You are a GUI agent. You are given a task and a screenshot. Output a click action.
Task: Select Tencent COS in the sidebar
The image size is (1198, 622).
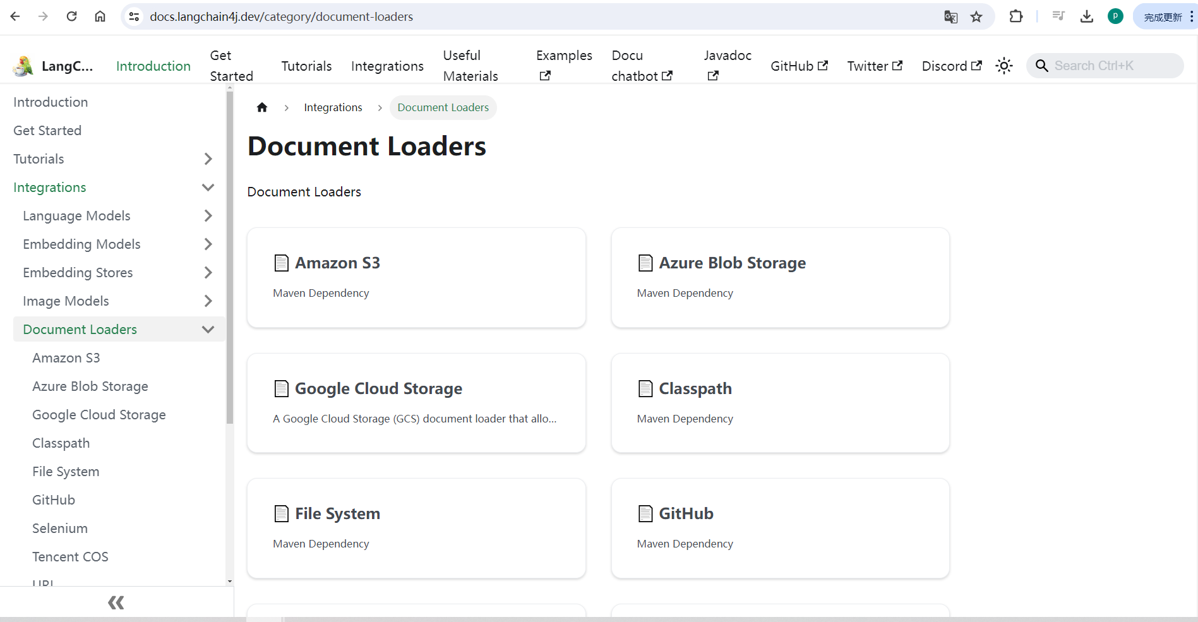(x=70, y=556)
